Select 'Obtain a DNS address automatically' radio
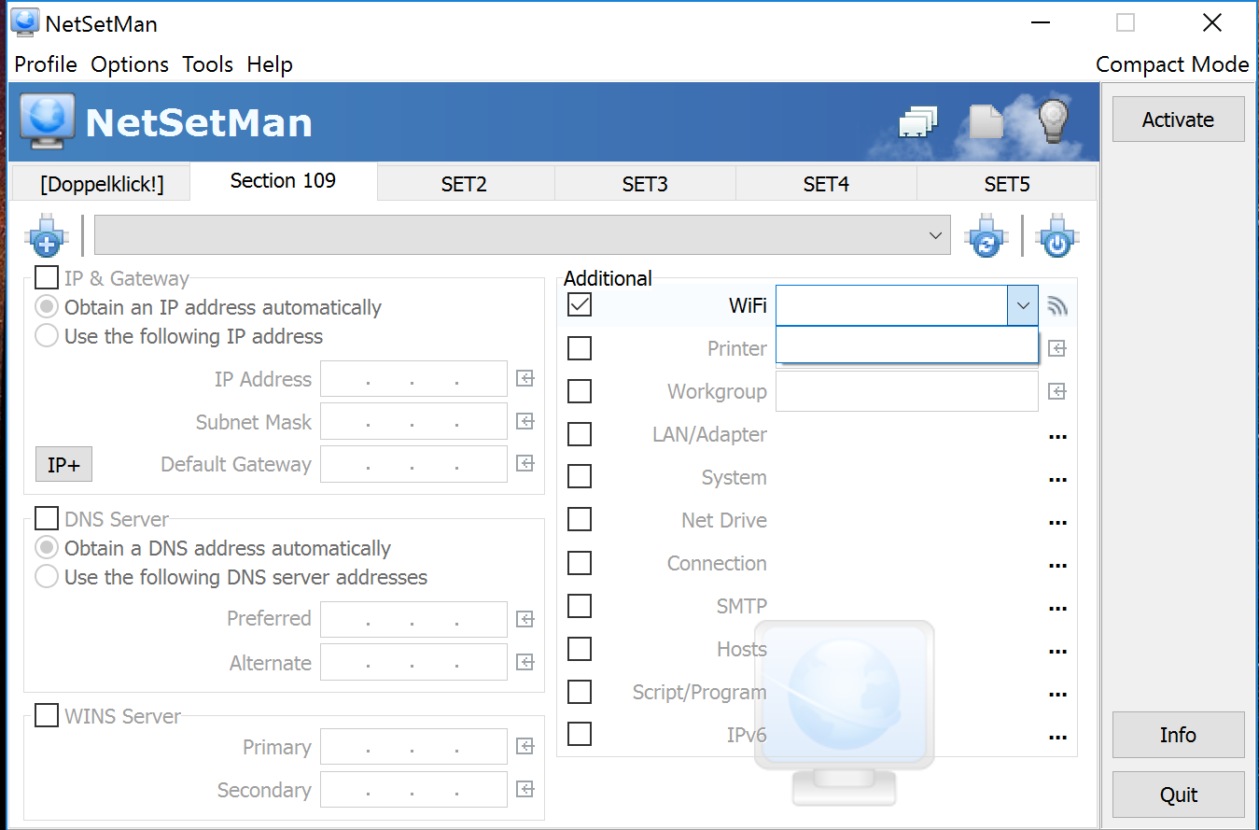This screenshot has height=830, width=1259. point(47,548)
